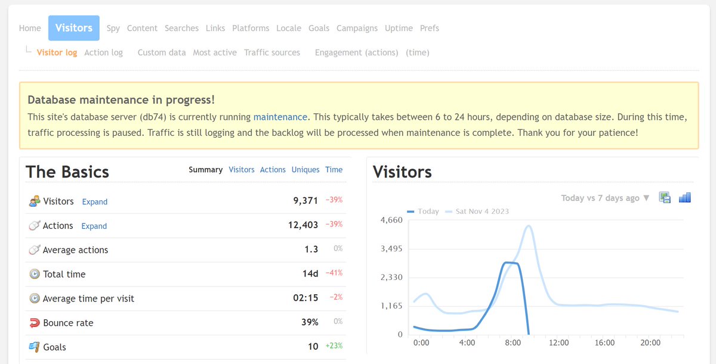Expand the Visitors statistics row
The image size is (716, 364).
95,202
